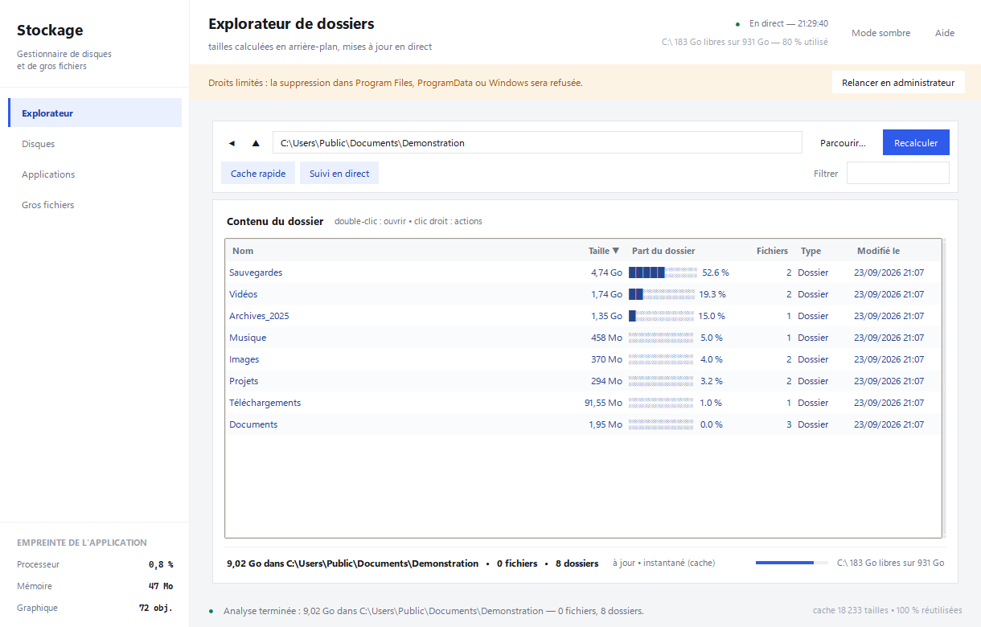Click the 1,35 Go size value
Image resolution: width=981 pixels, height=627 pixels.
tap(606, 316)
